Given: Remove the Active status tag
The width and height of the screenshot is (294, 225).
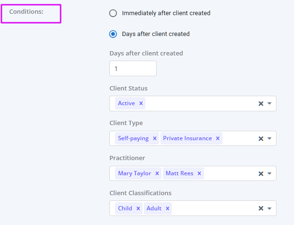Looking at the screenshot, I should coord(141,103).
